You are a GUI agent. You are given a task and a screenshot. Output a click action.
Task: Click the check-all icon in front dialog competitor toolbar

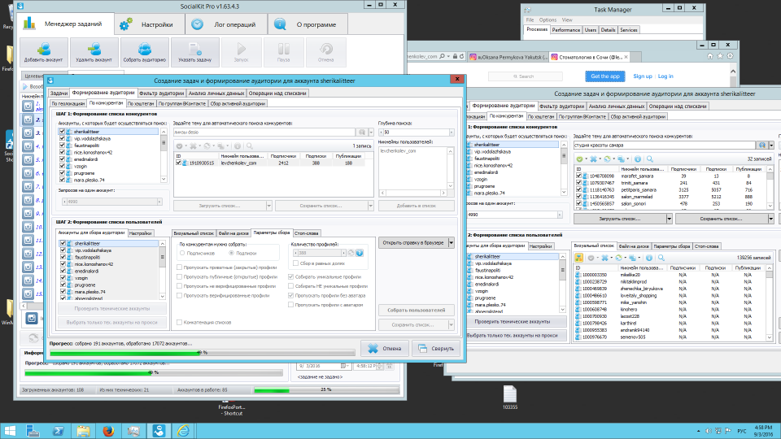pyautogui.click(x=179, y=146)
